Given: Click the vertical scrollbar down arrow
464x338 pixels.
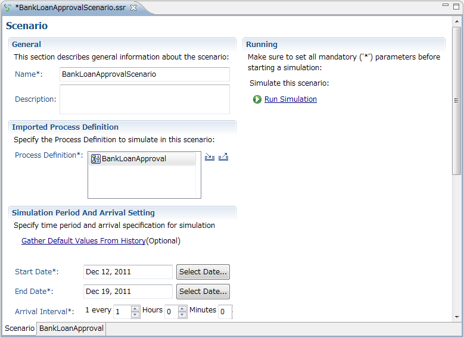Looking at the screenshot, I should [x=457, y=317].
